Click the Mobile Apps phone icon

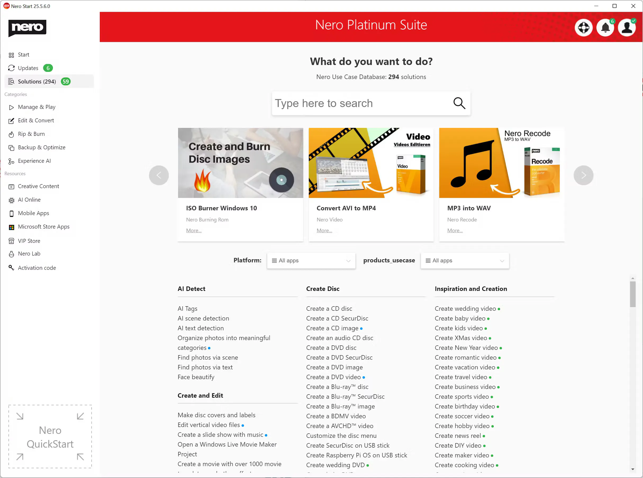11,214
